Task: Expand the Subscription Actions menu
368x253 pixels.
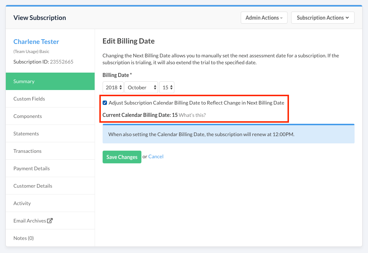Action: click(x=322, y=18)
